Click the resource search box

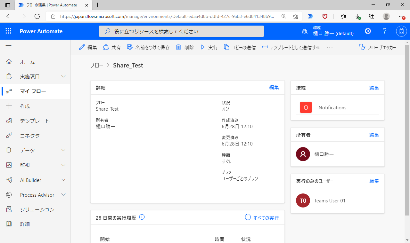coord(181,31)
